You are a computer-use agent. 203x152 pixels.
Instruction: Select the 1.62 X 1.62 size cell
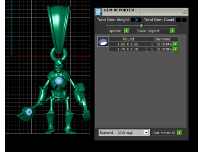click(128, 44)
